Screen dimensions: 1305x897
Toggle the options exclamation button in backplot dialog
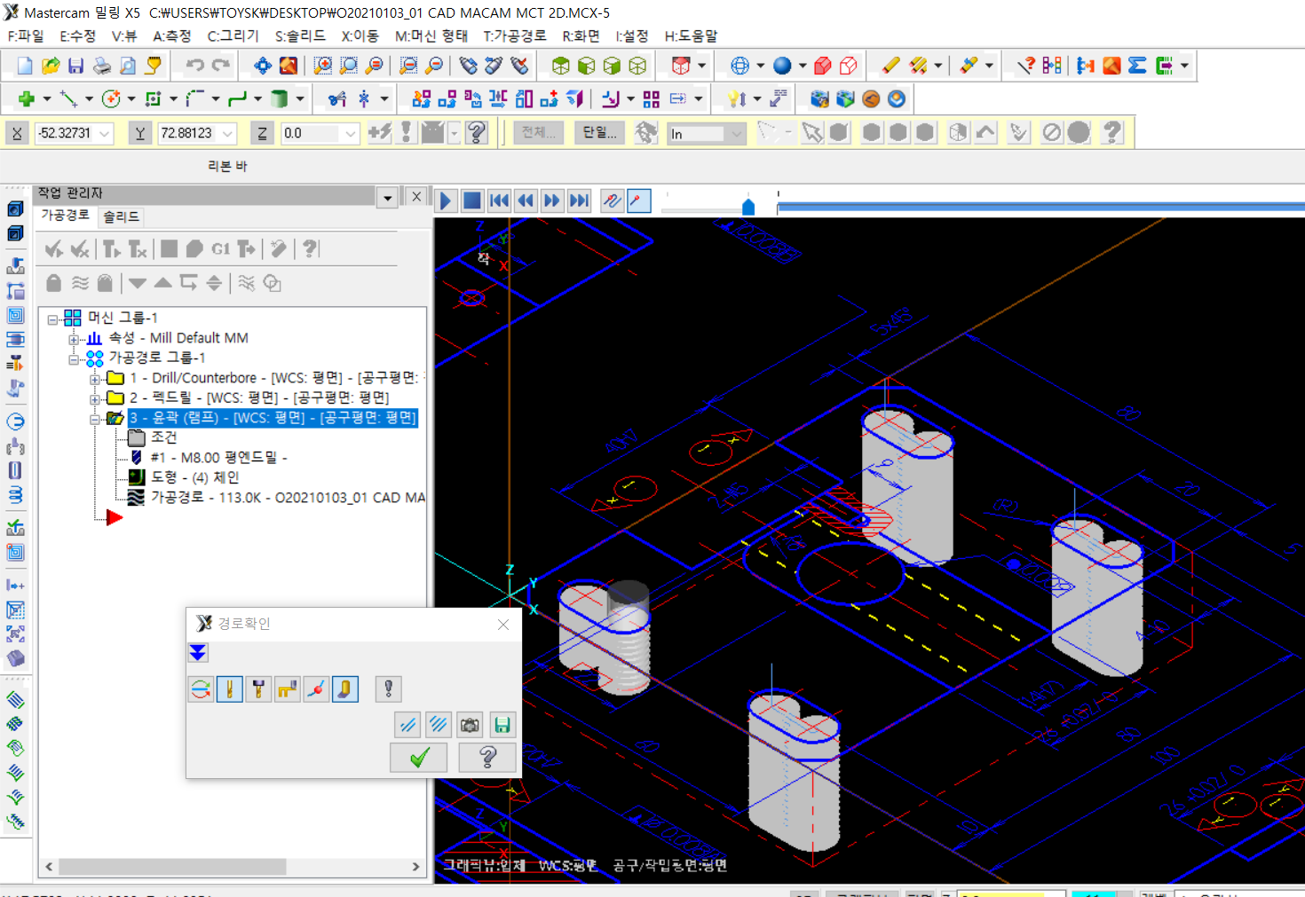click(388, 688)
